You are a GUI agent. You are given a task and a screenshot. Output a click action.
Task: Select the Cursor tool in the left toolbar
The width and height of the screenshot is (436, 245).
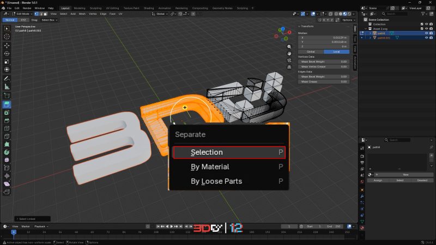coord(7,36)
